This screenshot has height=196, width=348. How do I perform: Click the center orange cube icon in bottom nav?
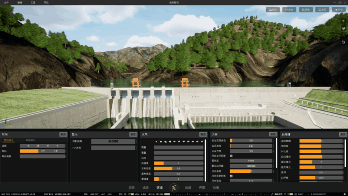point(174,188)
